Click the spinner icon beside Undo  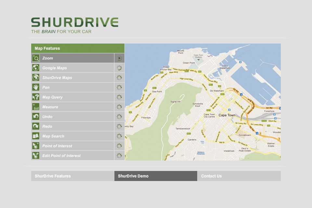click(x=119, y=117)
